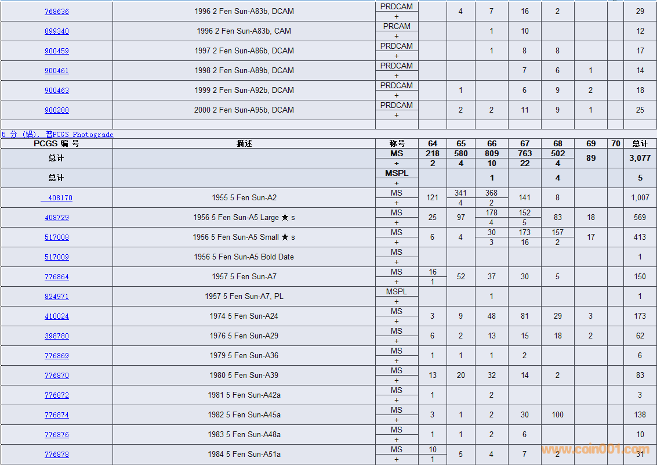Screen dimensions: 657x465
Task: Select the 3,077 grand total cell
Action: pyautogui.click(x=640, y=158)
